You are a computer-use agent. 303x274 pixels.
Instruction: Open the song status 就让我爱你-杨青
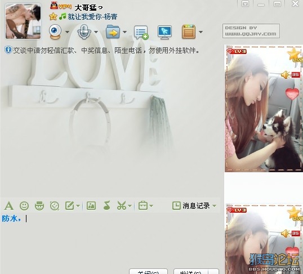92,17
